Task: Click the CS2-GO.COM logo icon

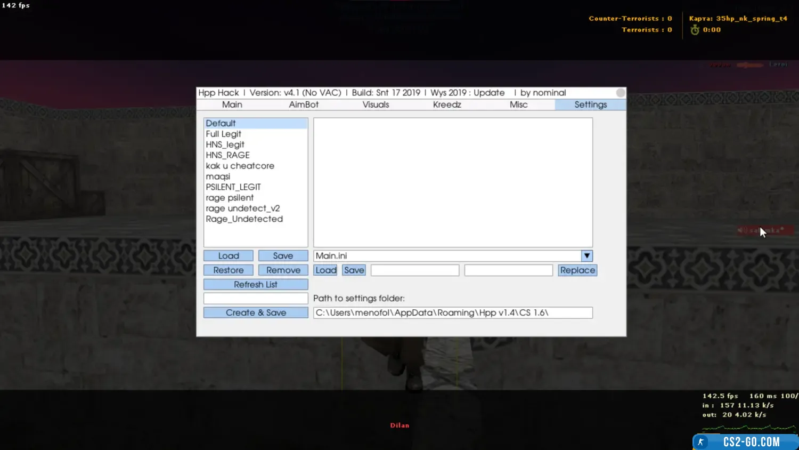Action: (701, 442)
